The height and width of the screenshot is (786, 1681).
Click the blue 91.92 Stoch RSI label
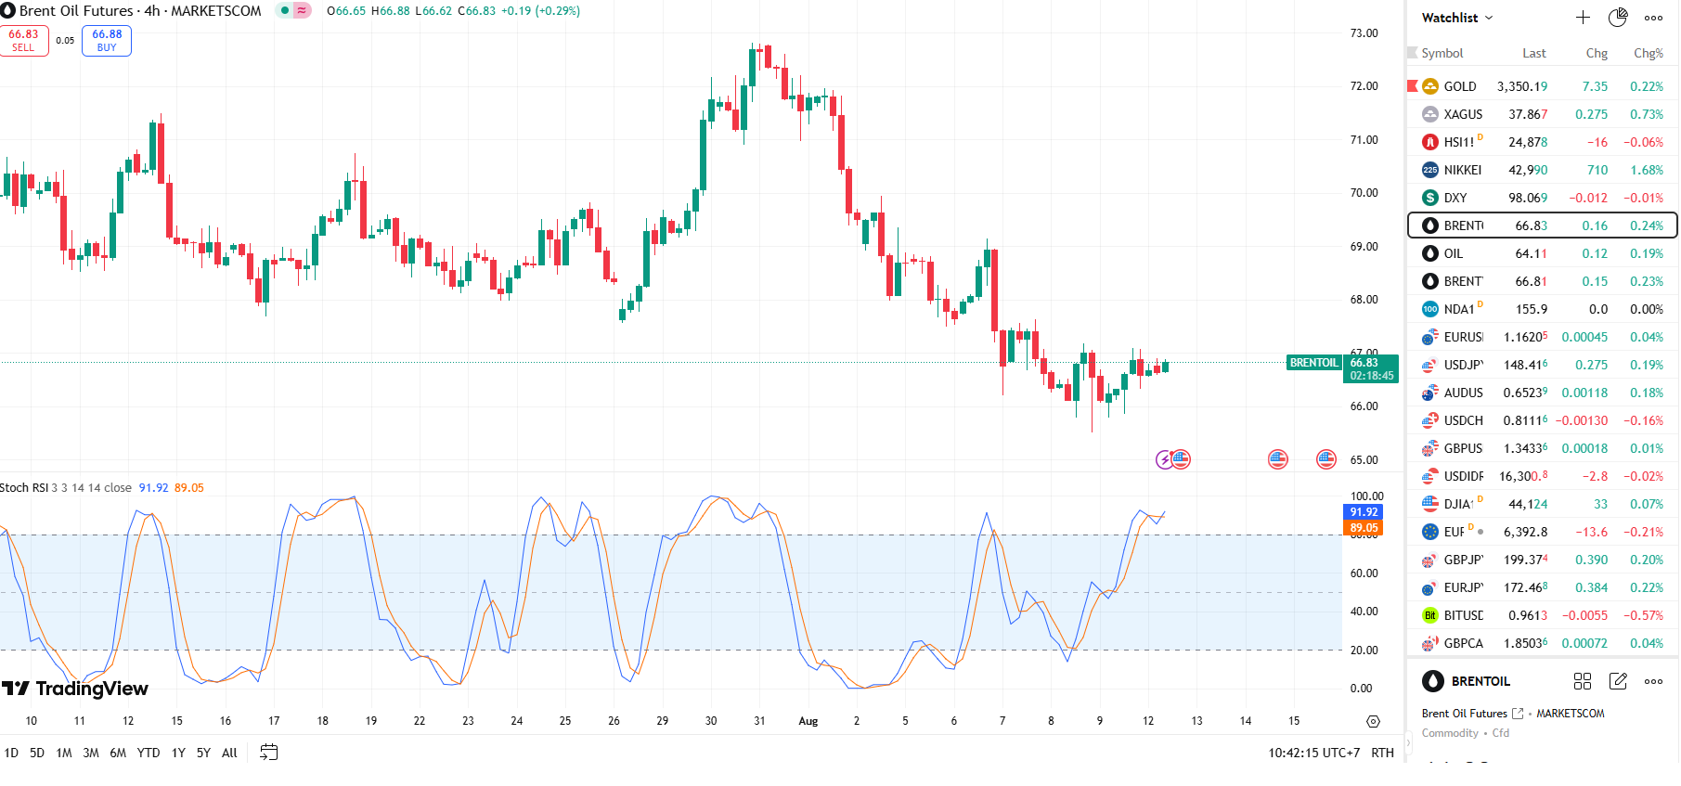tap(1364, 512)
